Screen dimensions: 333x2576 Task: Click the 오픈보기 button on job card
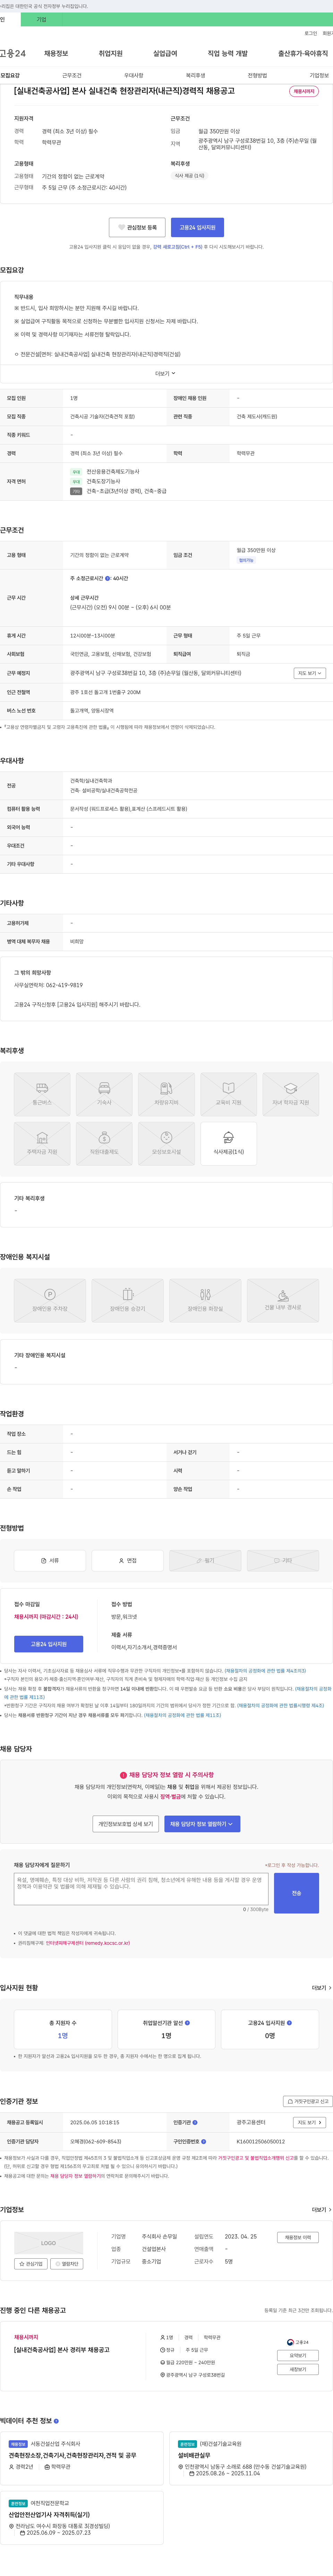pos(298,2355)
